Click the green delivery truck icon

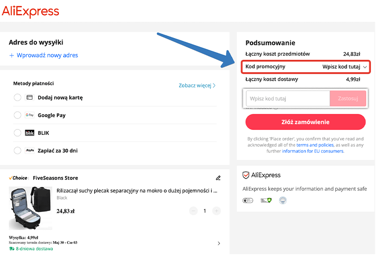(12, 249)
